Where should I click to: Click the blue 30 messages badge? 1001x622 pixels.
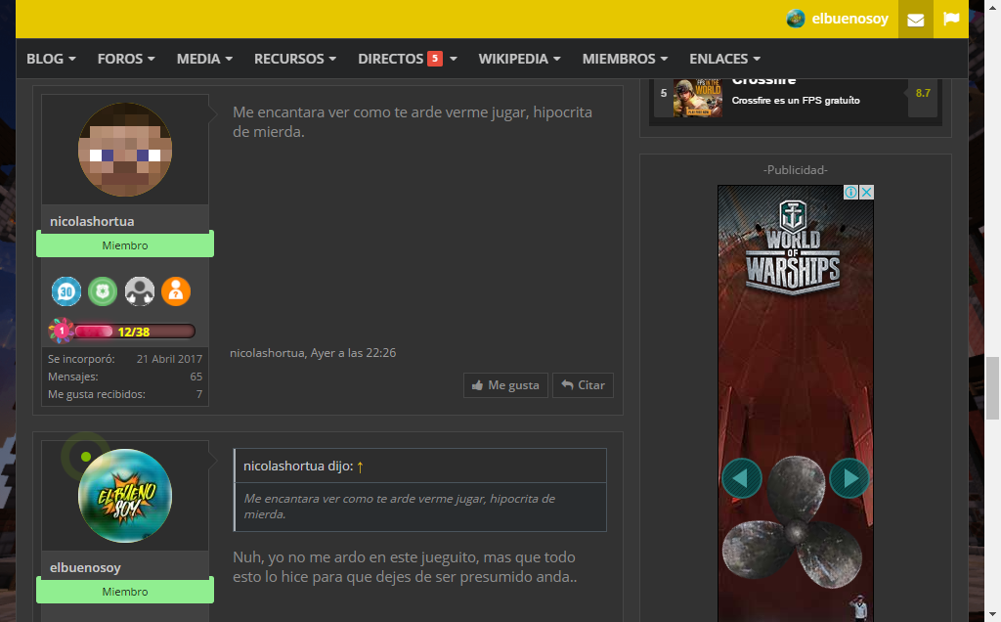66,290
